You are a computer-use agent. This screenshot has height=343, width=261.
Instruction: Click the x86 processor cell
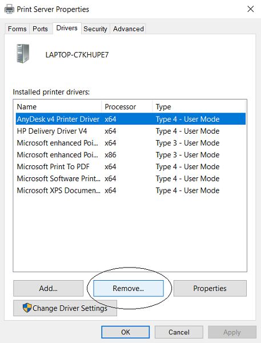tap(110, 155)
